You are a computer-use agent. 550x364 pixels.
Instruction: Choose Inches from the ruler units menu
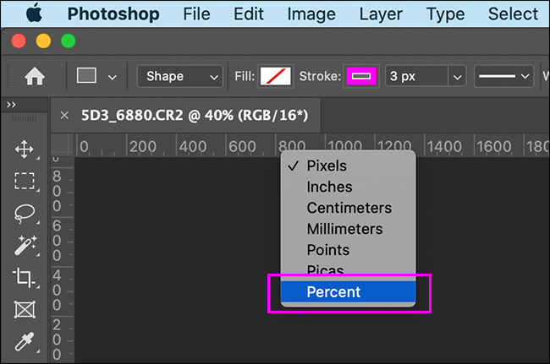click(329, 187)
